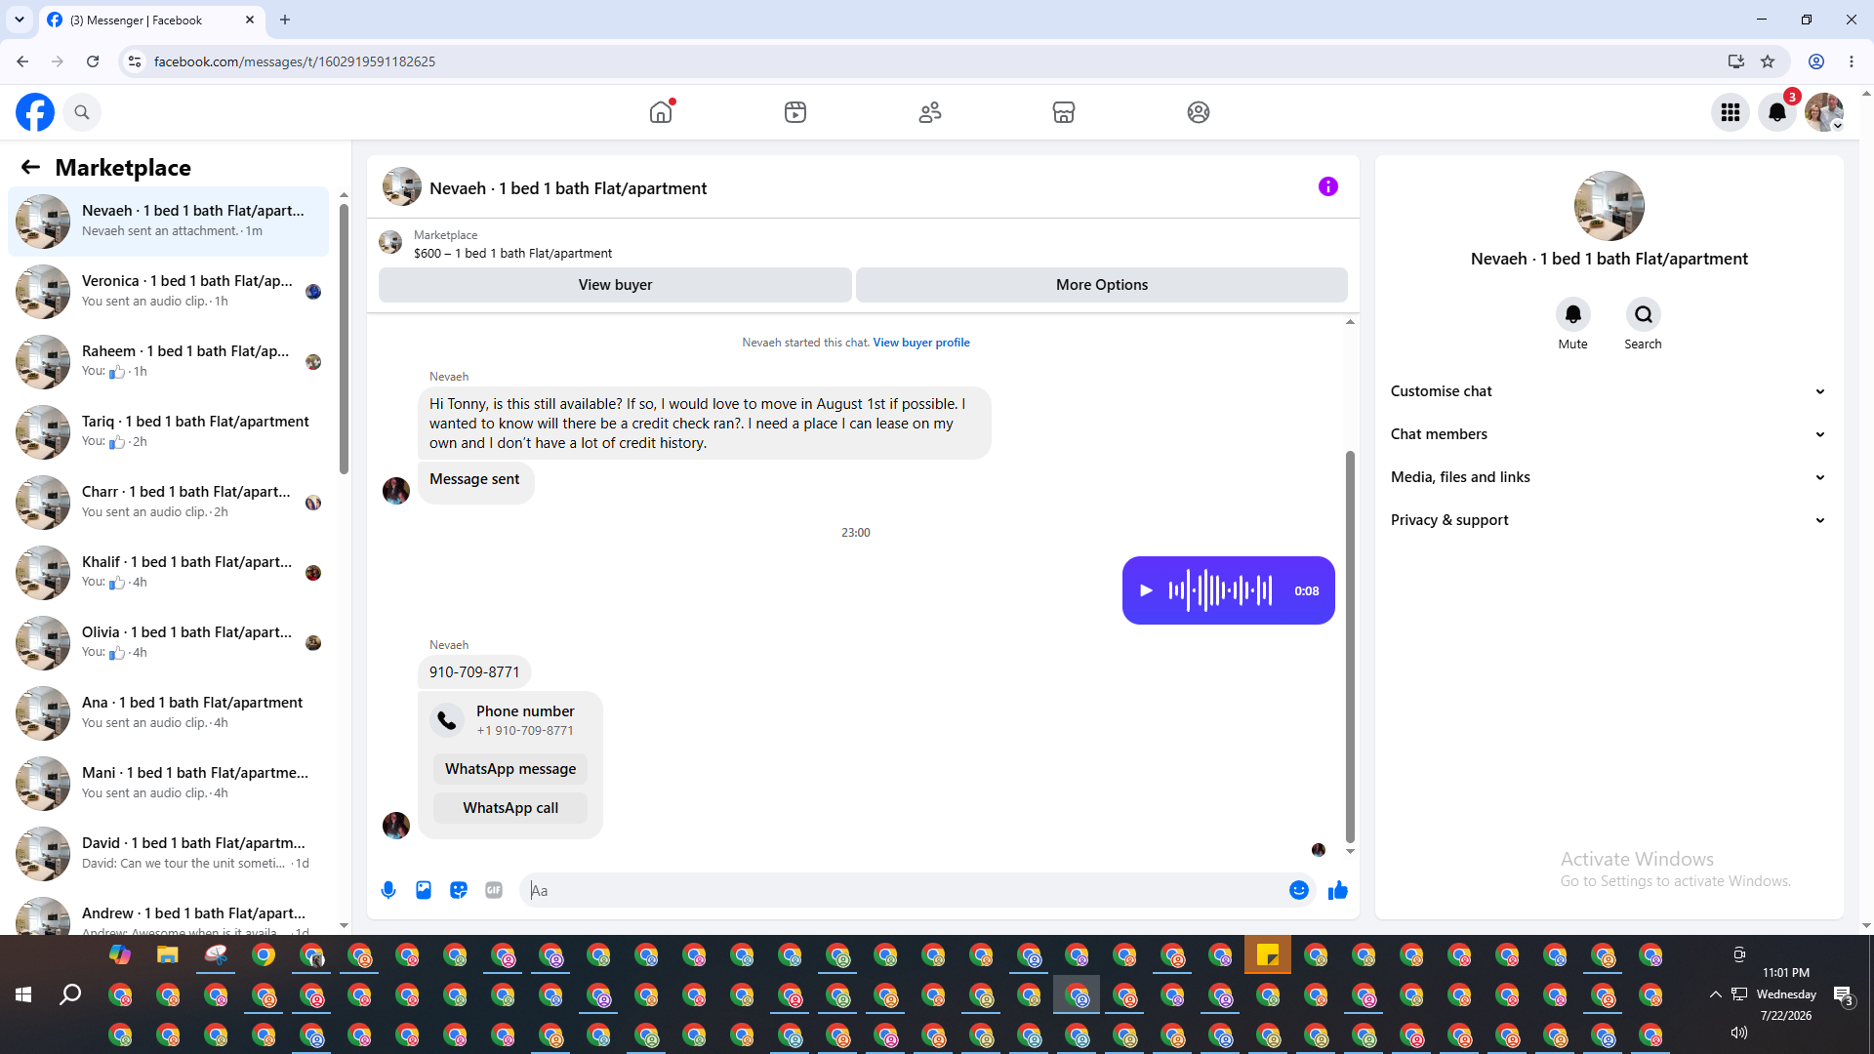Image resolution: width=1874 pixels, height=1054 pixels.
Task: Open the Marketplace storefront icon
Action: 1064,112
